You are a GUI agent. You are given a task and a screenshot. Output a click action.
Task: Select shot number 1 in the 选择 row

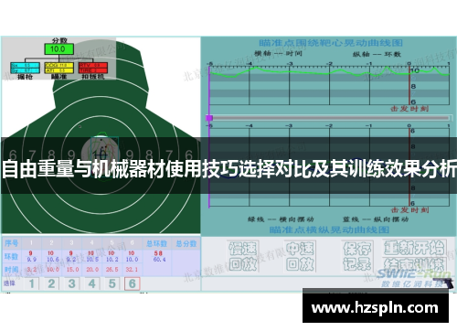(31, 283)
